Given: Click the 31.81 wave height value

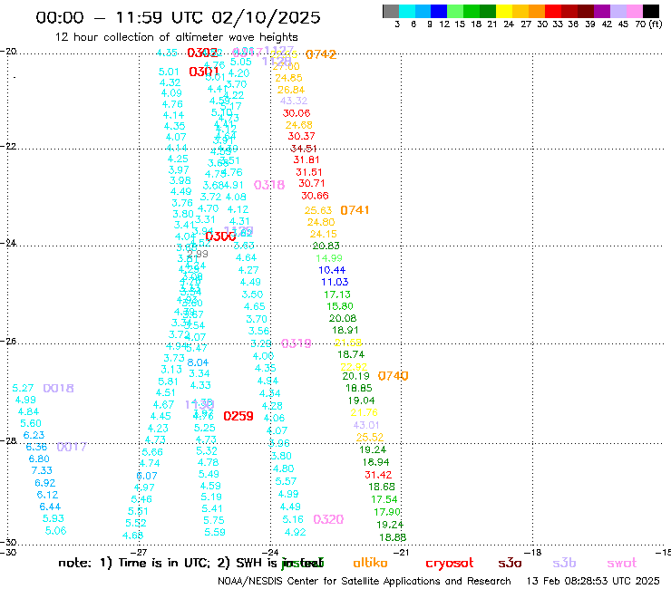Looking at the screenshot, I should point(306,159).
